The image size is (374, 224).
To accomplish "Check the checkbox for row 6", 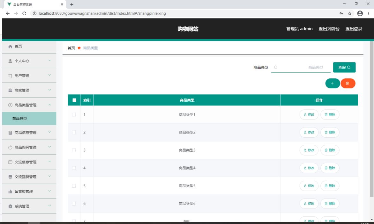I will coord(74,204).
